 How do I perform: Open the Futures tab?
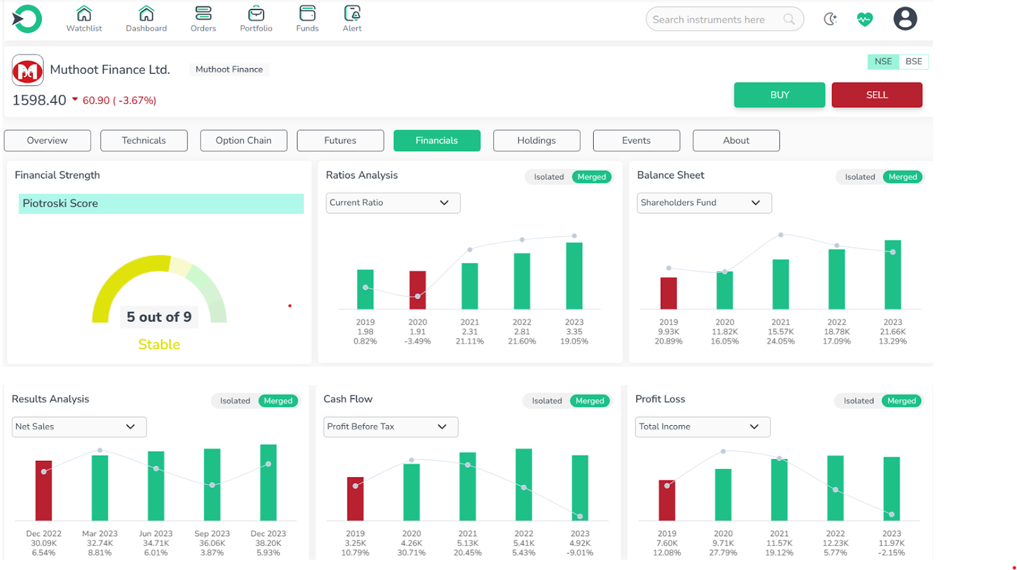340,140
